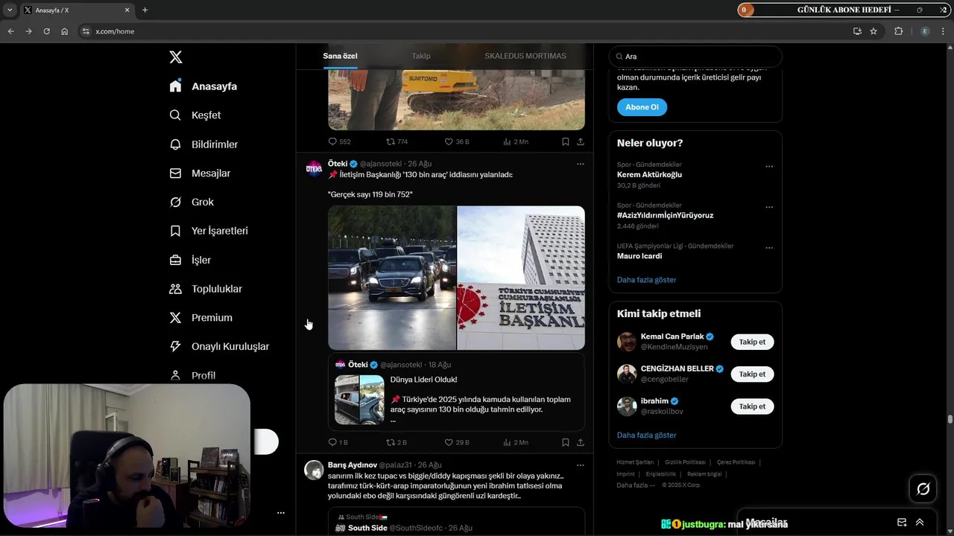Follow ibrahim @raskolibov

pos(752,406)
